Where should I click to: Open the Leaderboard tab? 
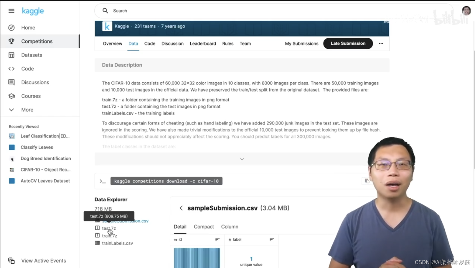click(x=203, y=43)
